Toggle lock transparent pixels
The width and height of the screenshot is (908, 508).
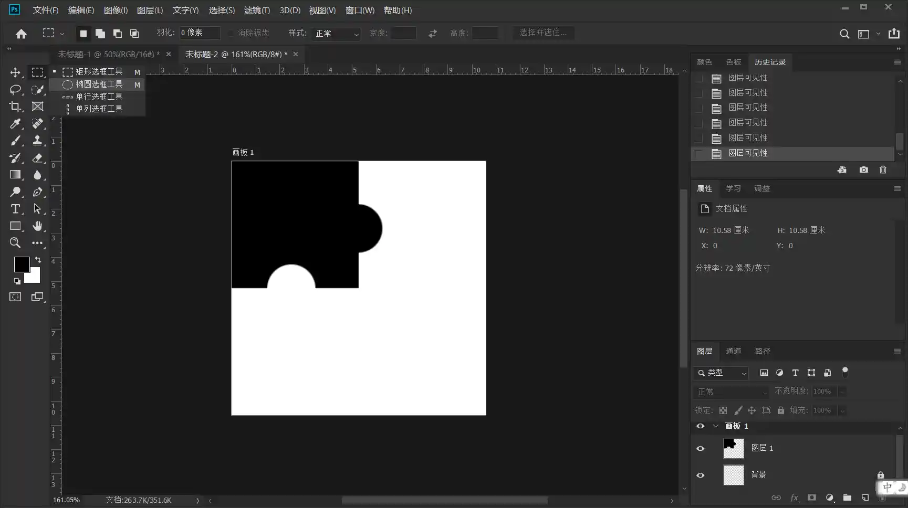tap(723, 410)
